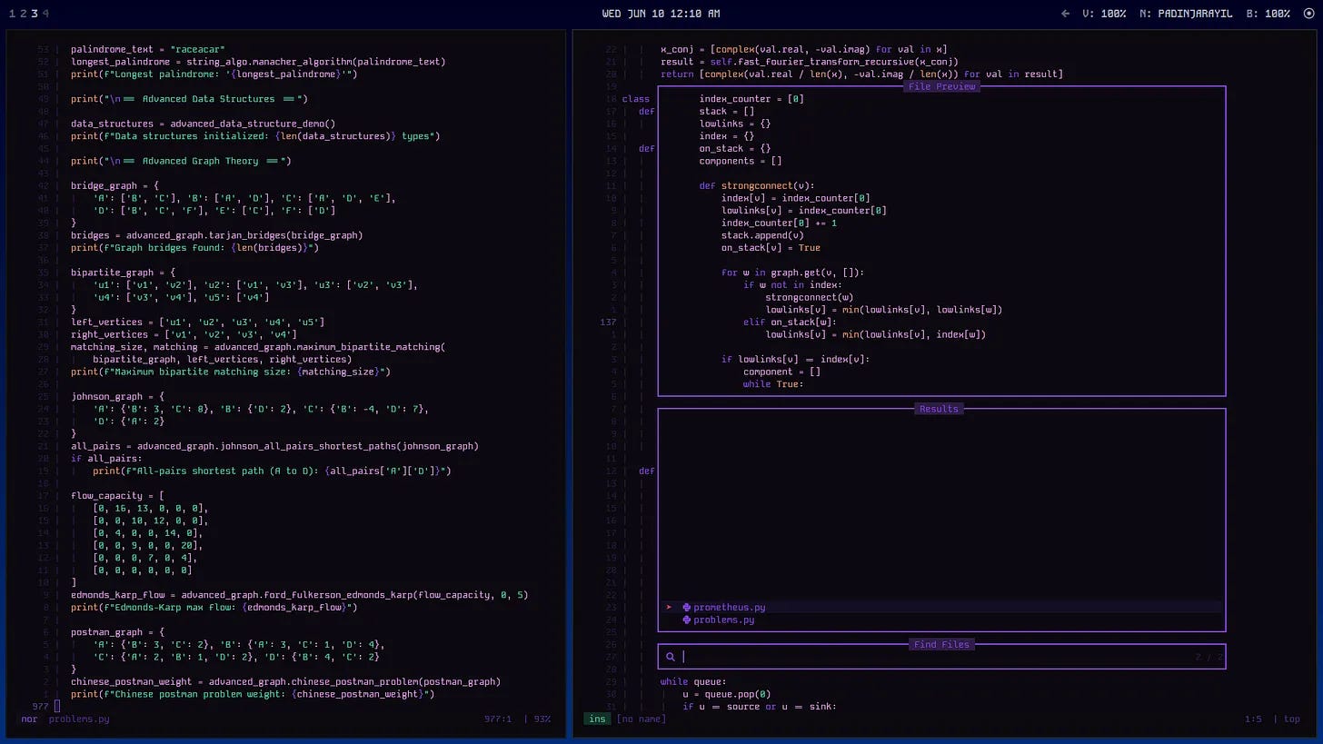Click the palindrome_text = "raceacar" line
This screenshot has height=744, width=1323.
pyautogui.click(x=147, y=50)
